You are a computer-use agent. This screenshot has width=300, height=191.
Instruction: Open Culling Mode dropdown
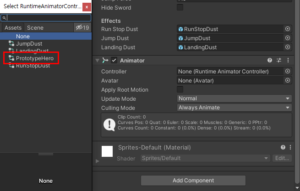pos(234,108)
